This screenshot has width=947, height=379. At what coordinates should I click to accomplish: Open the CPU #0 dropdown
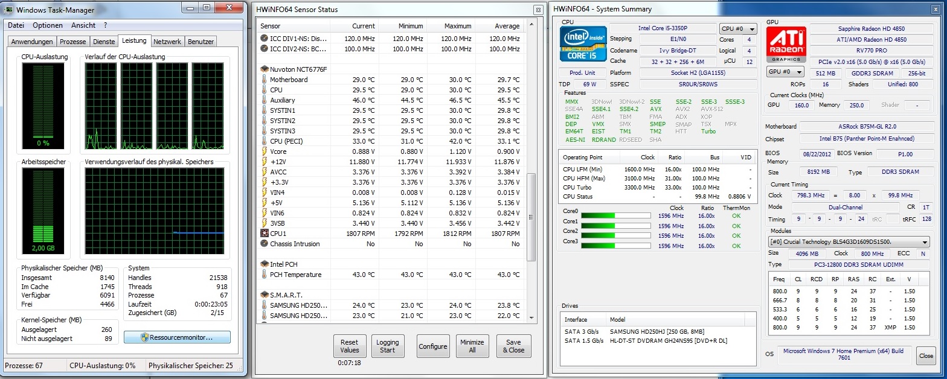click(x=738, y=28)
